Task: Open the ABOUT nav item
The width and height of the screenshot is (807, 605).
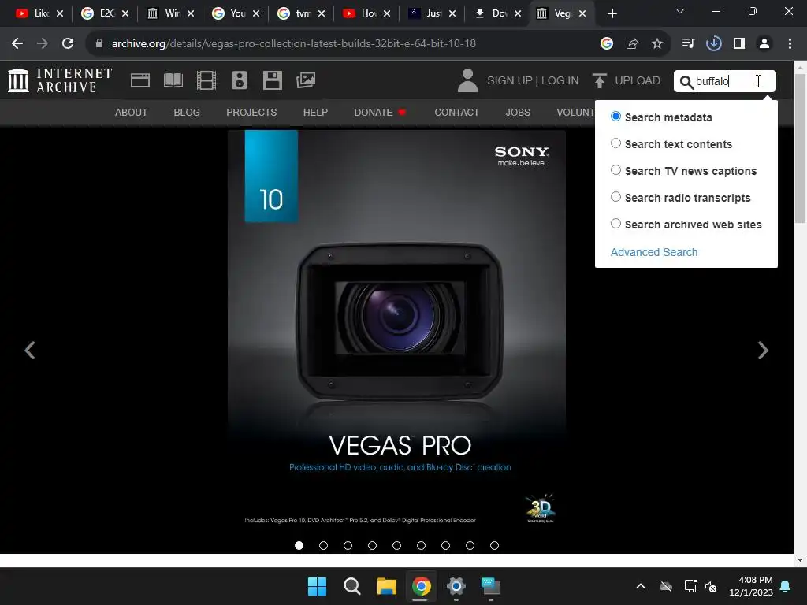Action: coord(132,112)
